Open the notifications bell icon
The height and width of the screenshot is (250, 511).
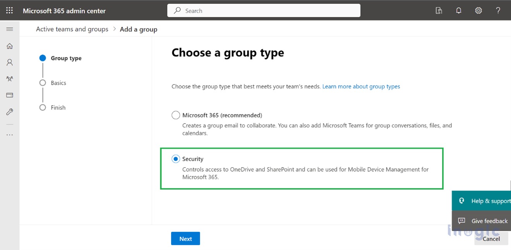coord(459,10)
